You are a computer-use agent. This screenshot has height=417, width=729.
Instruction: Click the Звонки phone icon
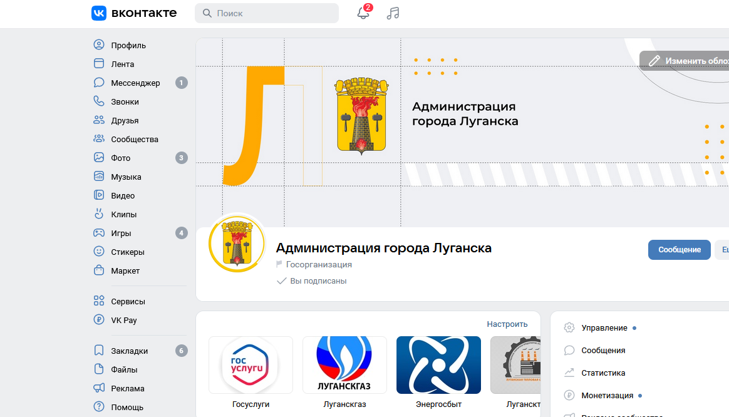click(99, 101)
